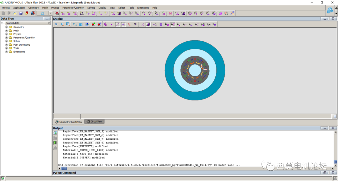Click the Undo button in main toolbar
This screenshot has height=181, width=338.
(x=42, y=13)
